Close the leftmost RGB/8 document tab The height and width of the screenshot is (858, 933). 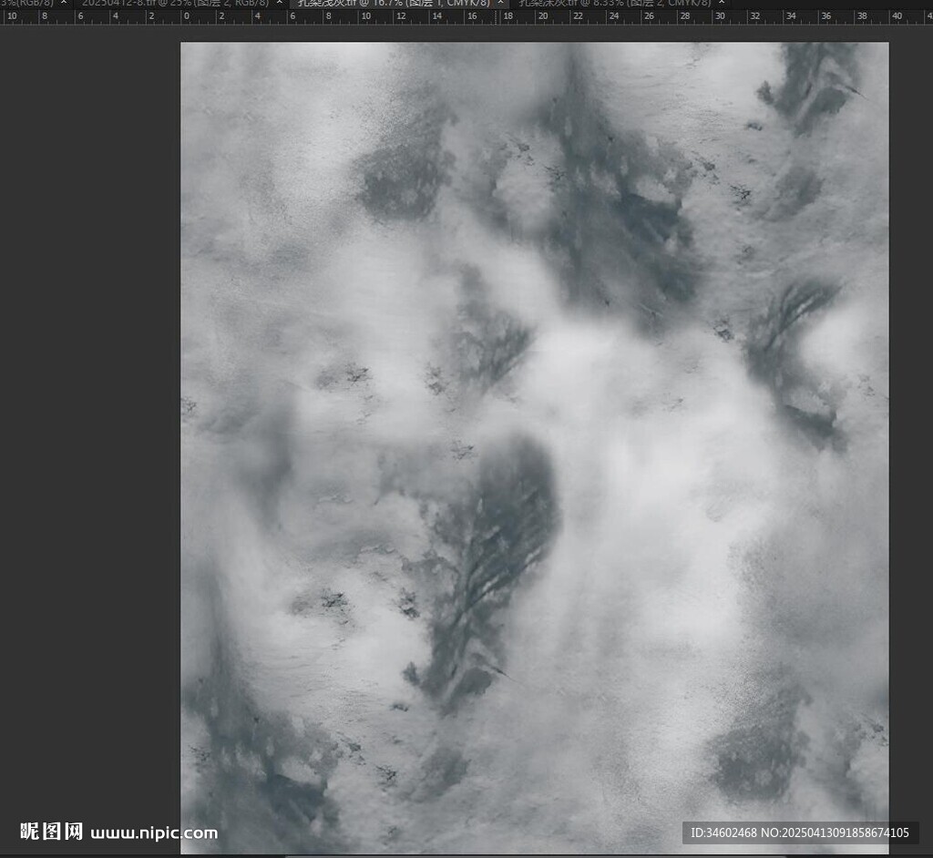(x=64, y=3)
